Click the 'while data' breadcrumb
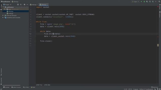The width and height of the screenshot is (161, 90). tap(47, 85)
